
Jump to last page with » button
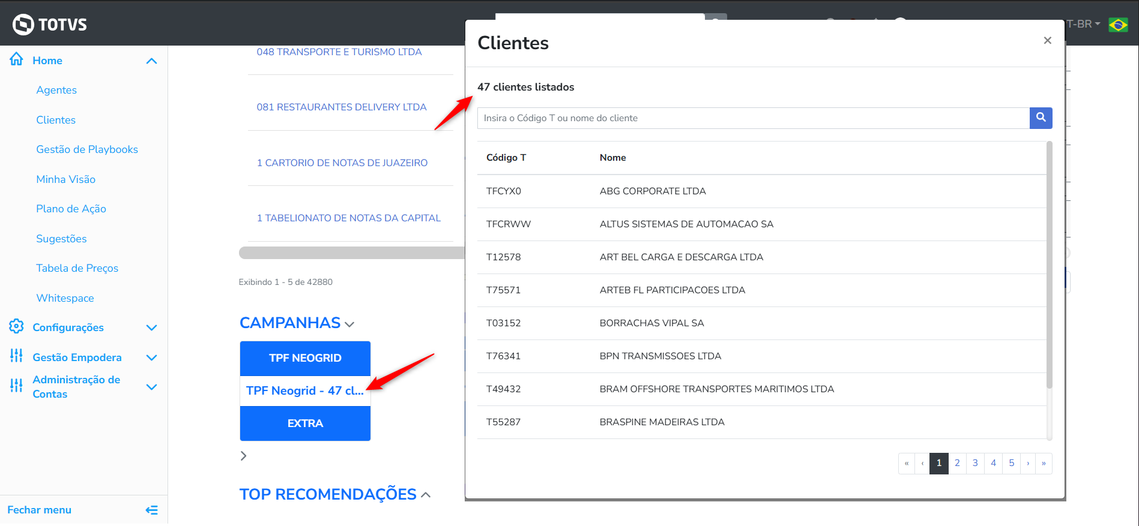(x=1044, y=463)
